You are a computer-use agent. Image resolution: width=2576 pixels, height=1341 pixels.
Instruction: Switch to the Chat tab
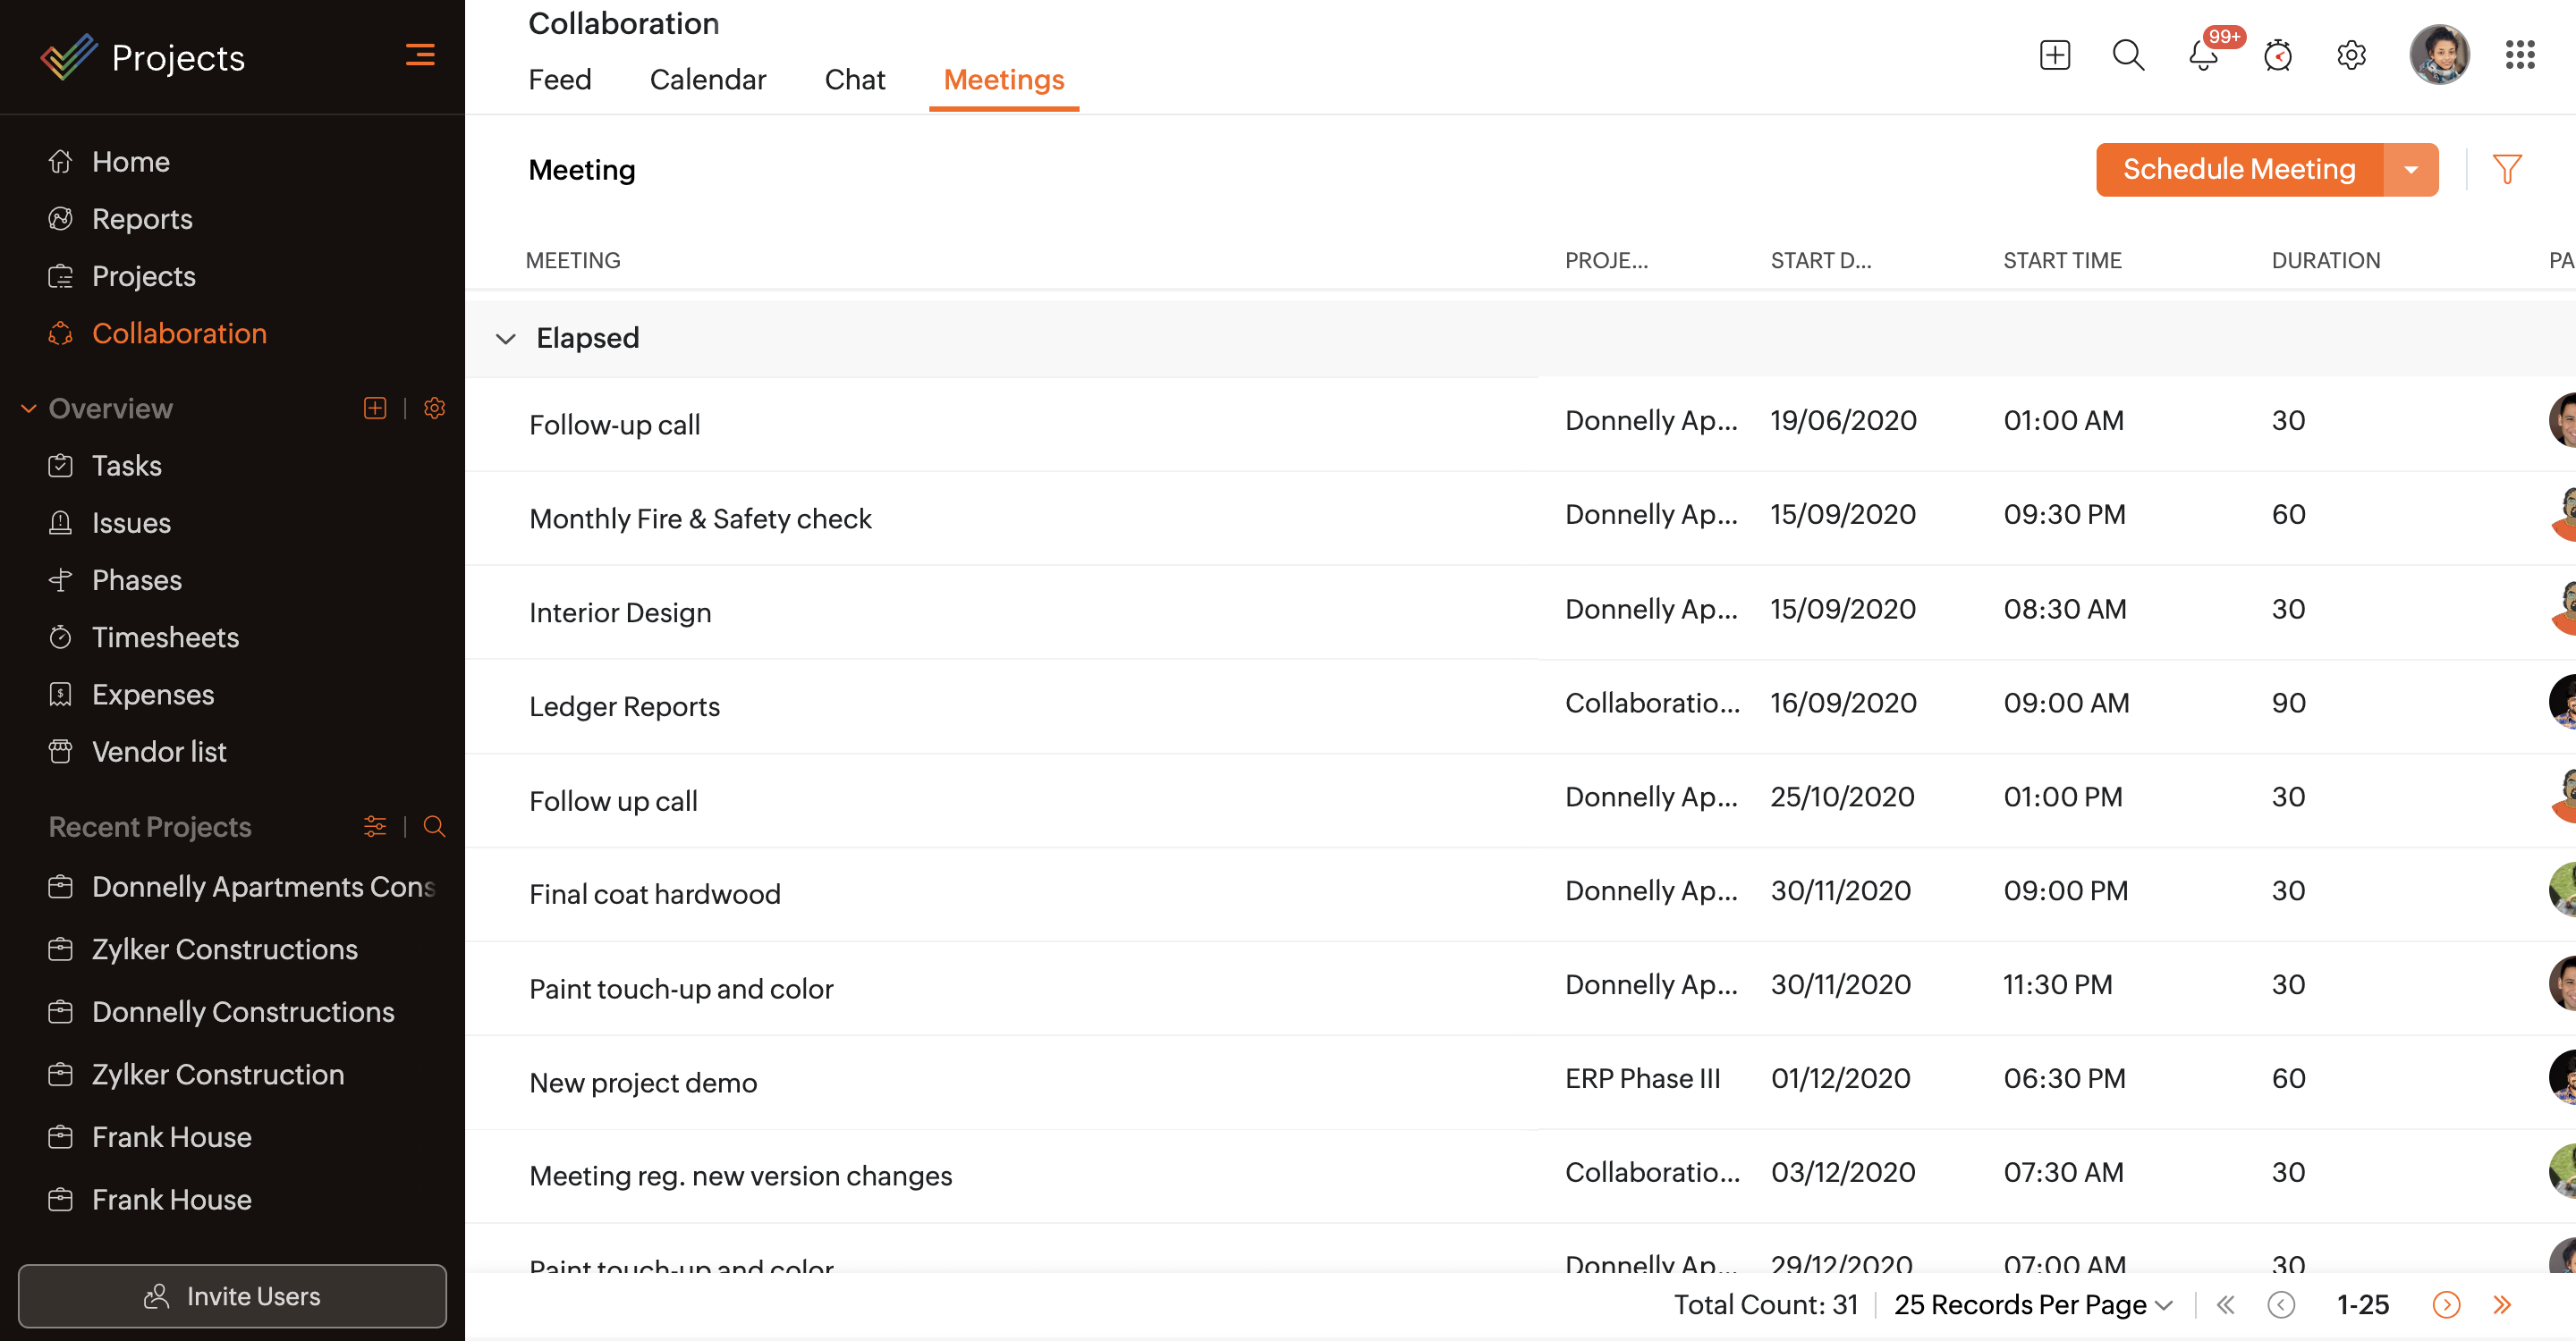tap(854, 80)
